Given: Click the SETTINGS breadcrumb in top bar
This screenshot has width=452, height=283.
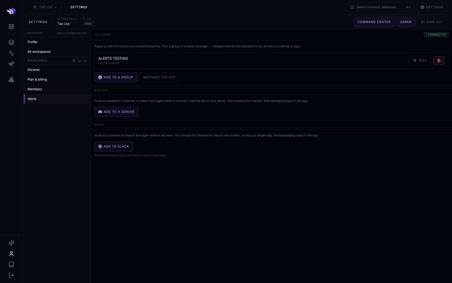Looking at the screenshot, I should (x=79, y=7).
